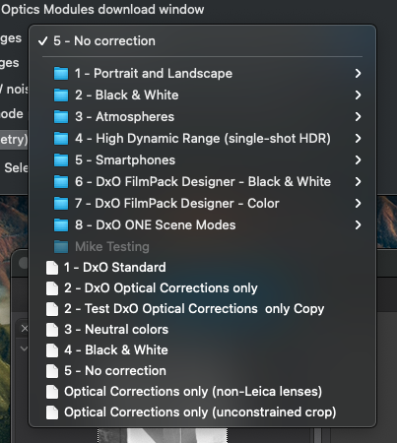Click folder icon for FilmPack Designer Black & White
This screenshot has width=397, height=443.
point(61,182)
